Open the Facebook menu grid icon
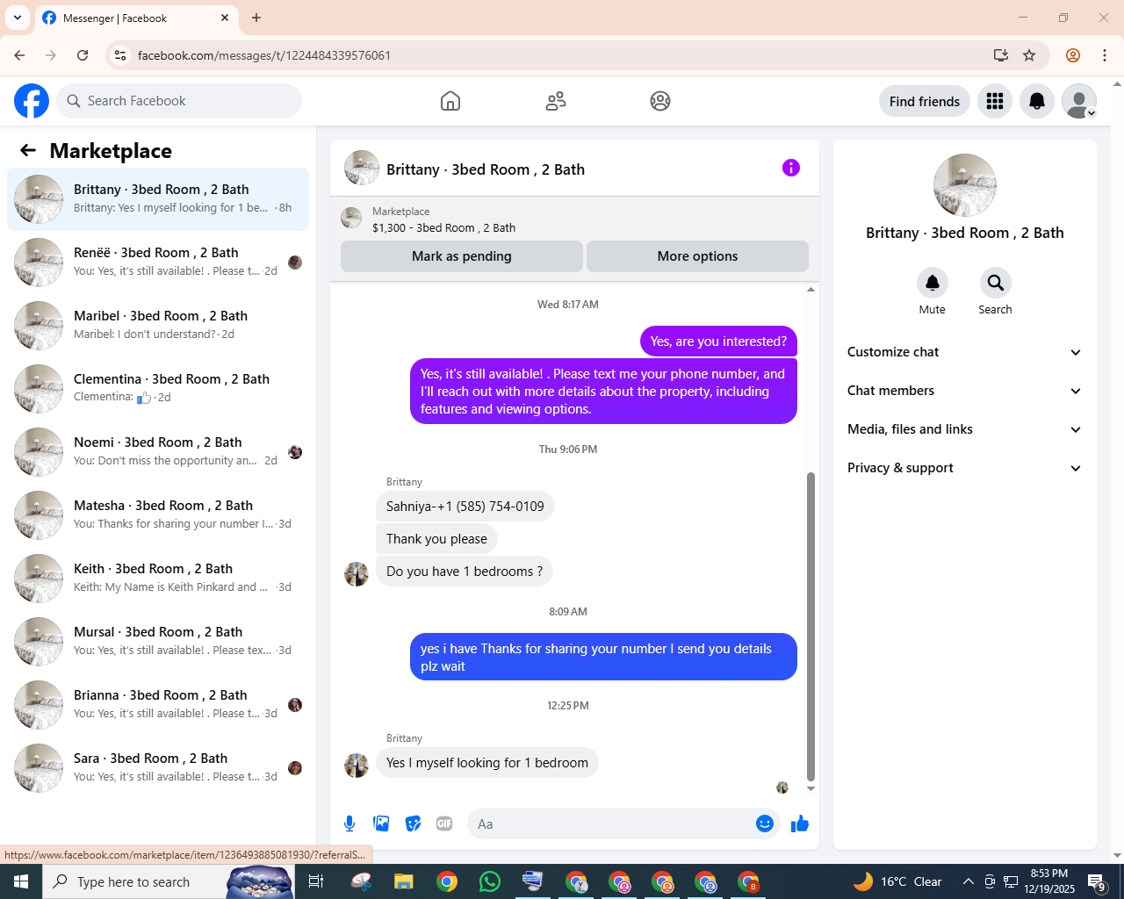The width and height of the screenshot is (1124, 899). pos(995,102)
